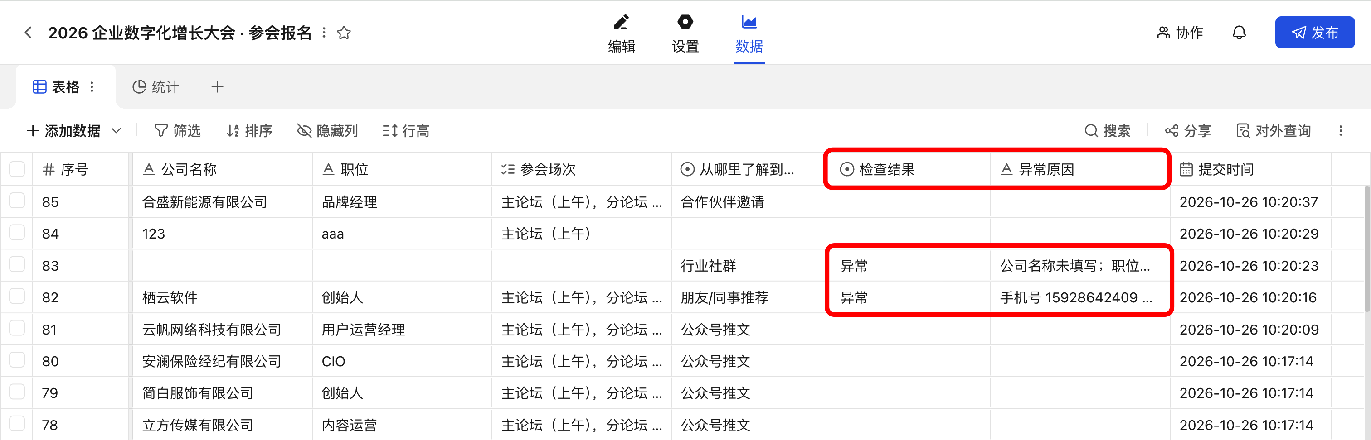The image size is (1371, 440).
Task: Open 对外查询 external query
Action: (x=1274, y=131)
